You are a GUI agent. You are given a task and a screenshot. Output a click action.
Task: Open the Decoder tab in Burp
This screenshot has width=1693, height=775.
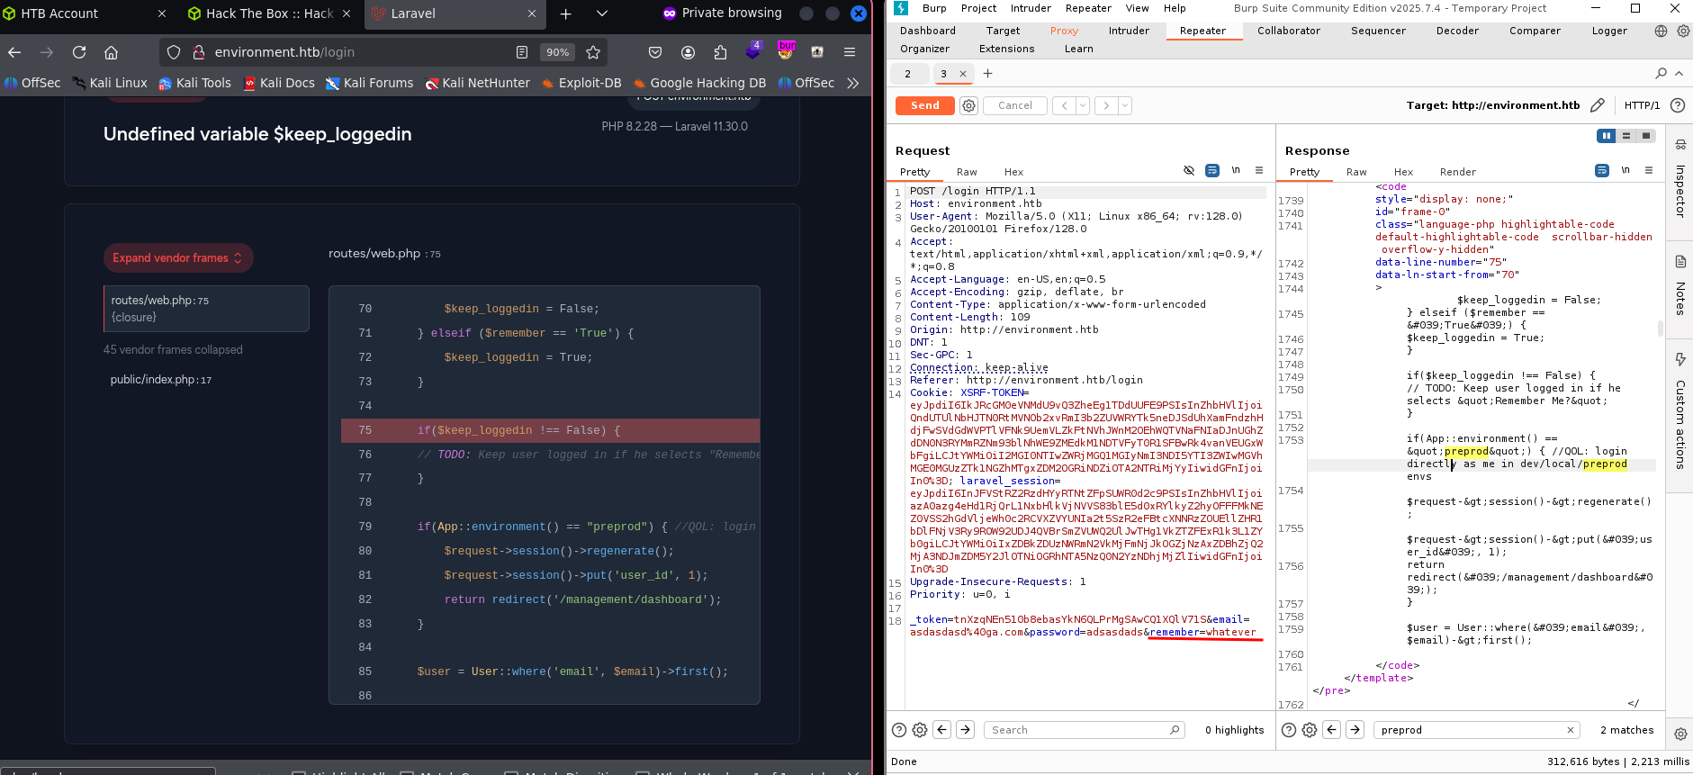[1457, 31]
